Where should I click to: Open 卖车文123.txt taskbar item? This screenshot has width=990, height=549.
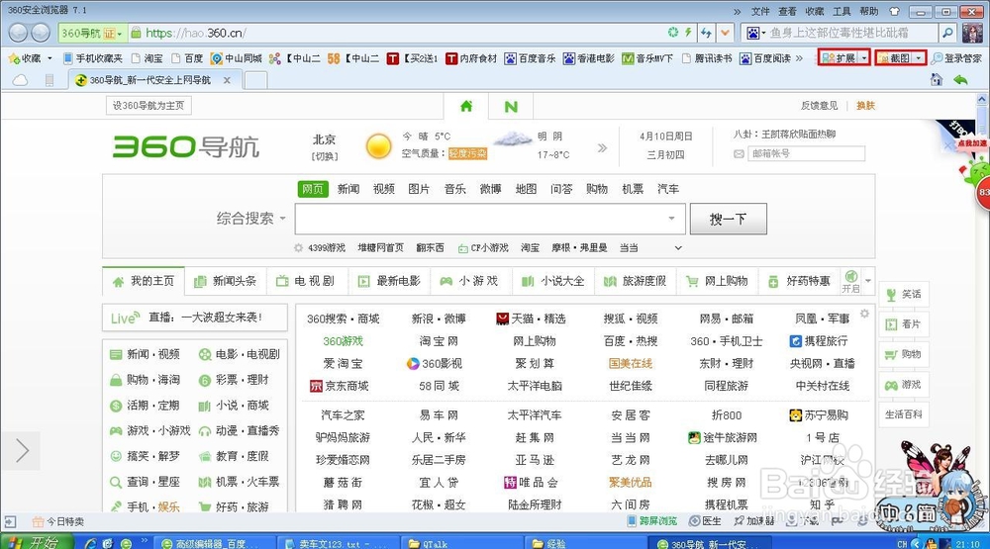(338, 543)
